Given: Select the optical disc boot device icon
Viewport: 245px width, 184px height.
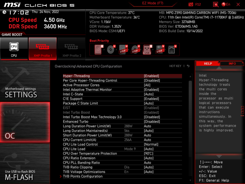Looking at the screenshot, I should tap(111, 49).
